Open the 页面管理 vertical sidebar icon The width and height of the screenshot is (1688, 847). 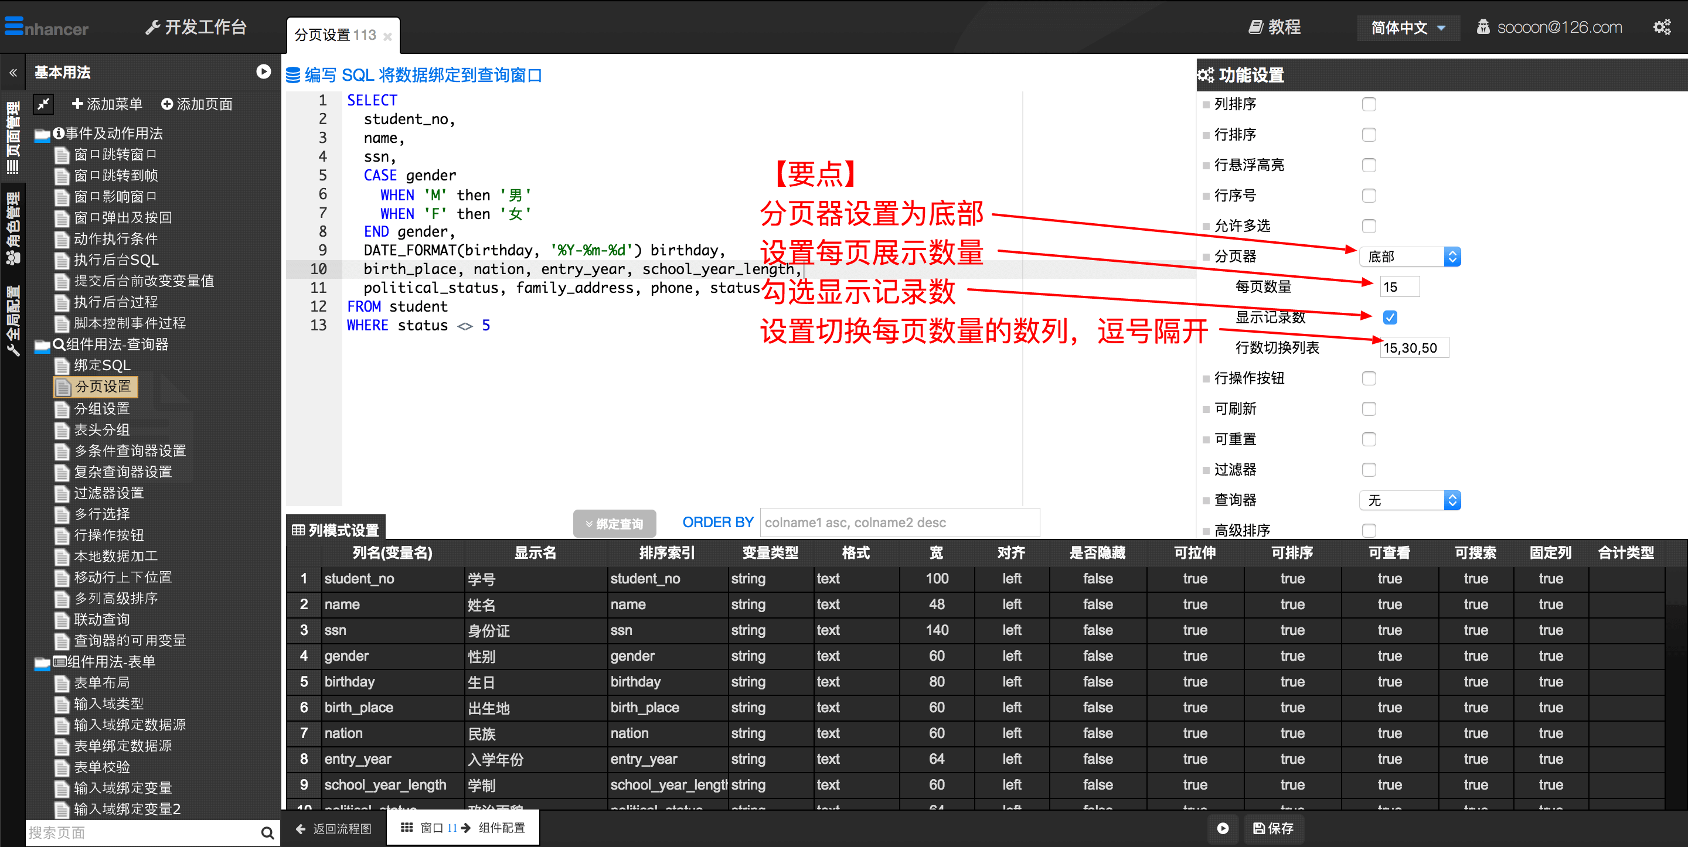[13, 136]
